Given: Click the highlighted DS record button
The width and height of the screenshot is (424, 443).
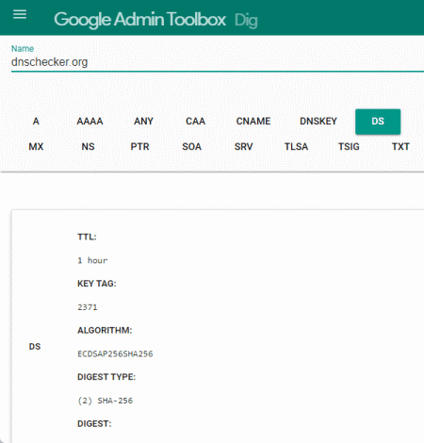Looking at the screenshot, I should point(378,122).
